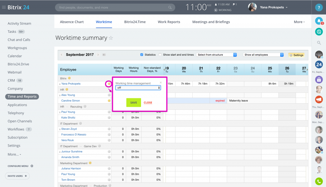Viewport: 326px width, 187px height.
Task: Go to next month arrow
Action: [98, 55]
